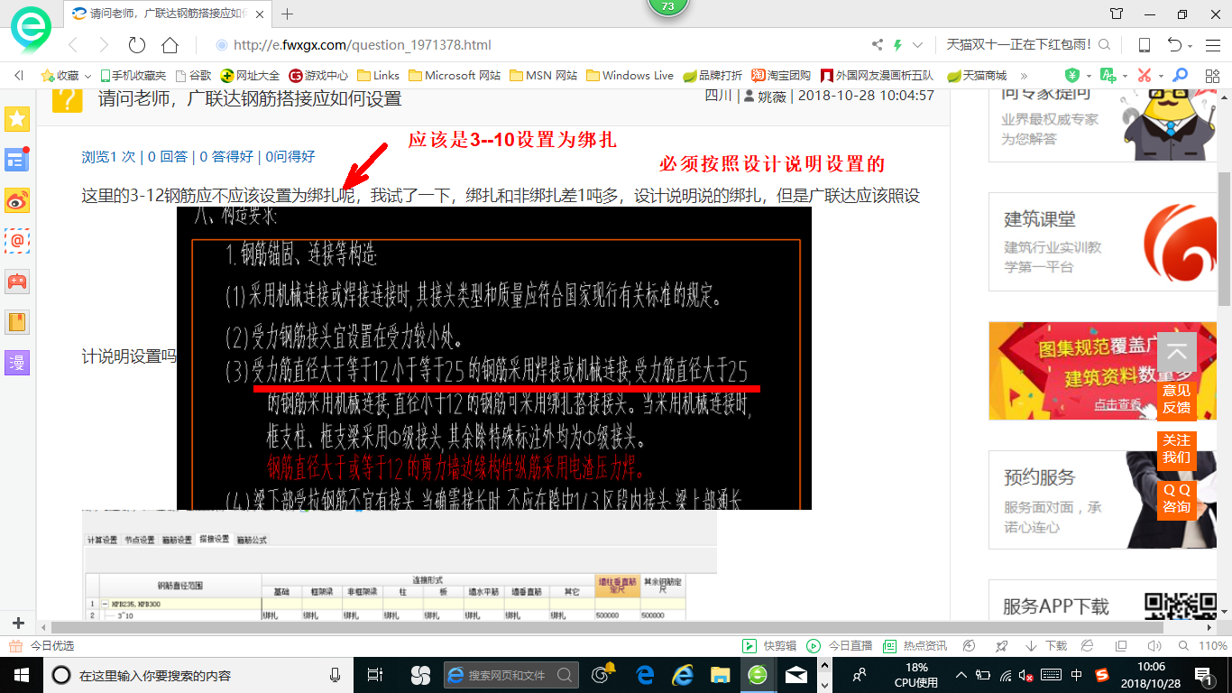Open the 建筑课堂 sidebar card
1232x693 pixels.
click(1103, 241)
